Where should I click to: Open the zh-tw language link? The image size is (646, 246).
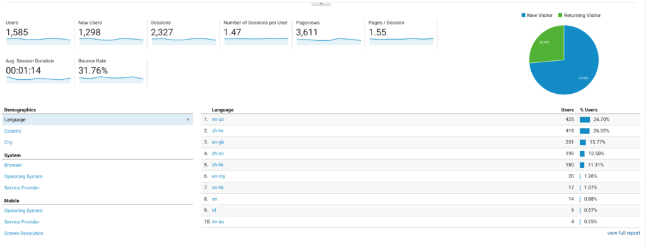point(218,131)
